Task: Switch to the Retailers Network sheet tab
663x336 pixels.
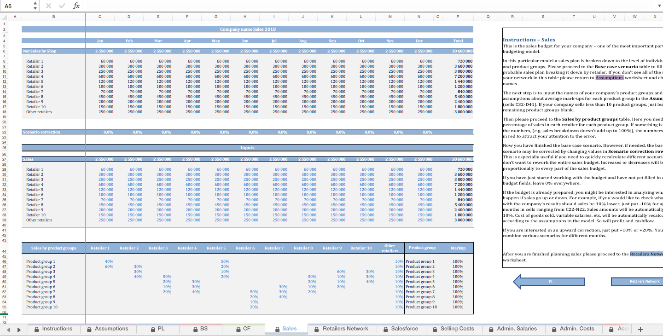Action: coord(342,329)
